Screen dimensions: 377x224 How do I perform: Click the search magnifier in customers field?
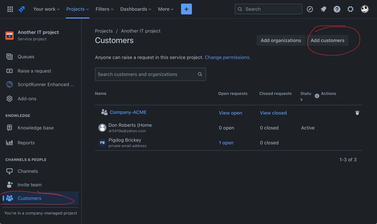point(200,74)
